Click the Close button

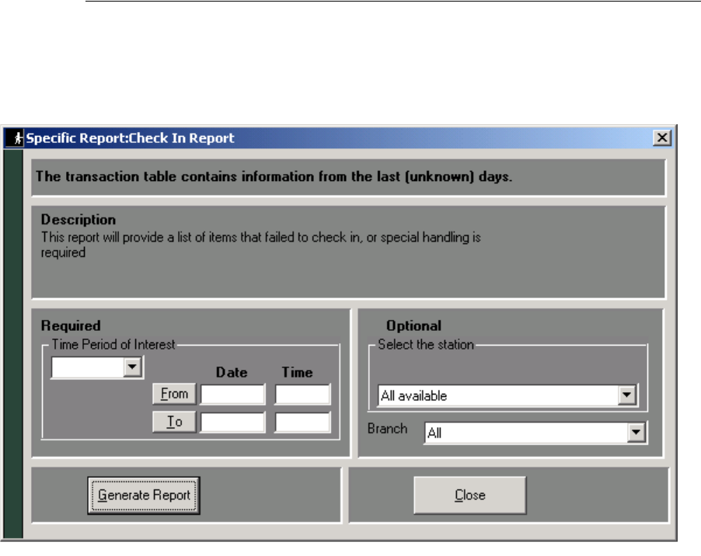coord(470,495)
